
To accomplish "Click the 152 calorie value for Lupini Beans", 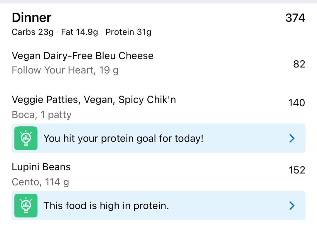I will click(296, 170).
